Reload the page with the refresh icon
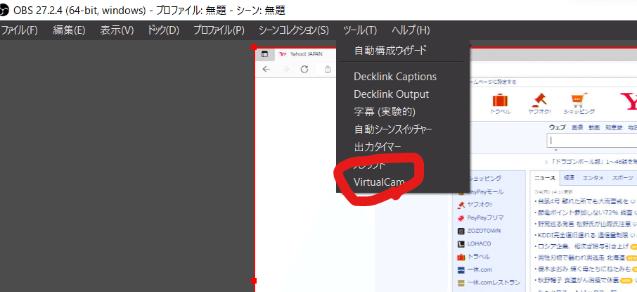637x292 pixels. (304, 69)
